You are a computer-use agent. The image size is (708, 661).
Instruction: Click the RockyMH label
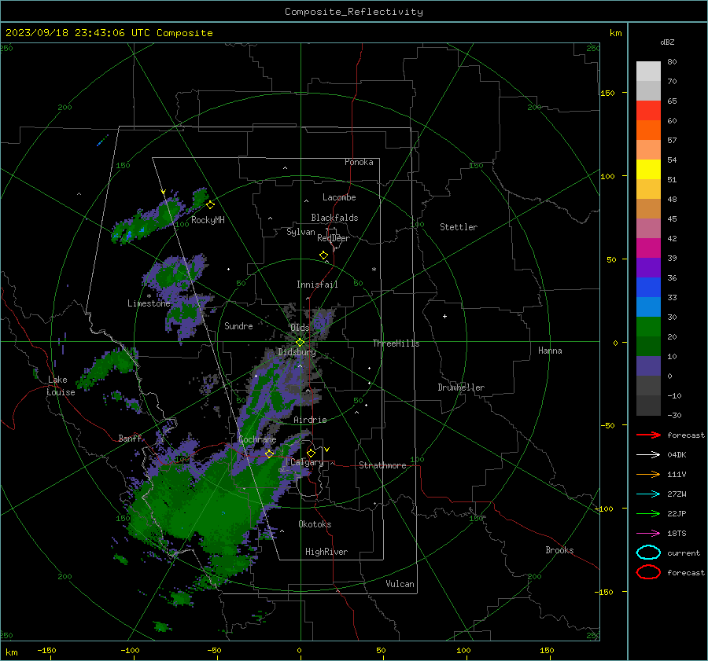(x=208, y=220)
